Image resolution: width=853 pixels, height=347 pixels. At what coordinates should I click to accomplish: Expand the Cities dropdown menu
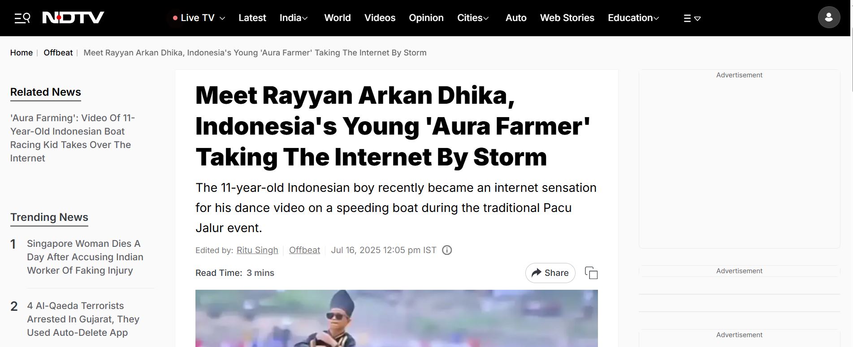click(x=473, y=18)
